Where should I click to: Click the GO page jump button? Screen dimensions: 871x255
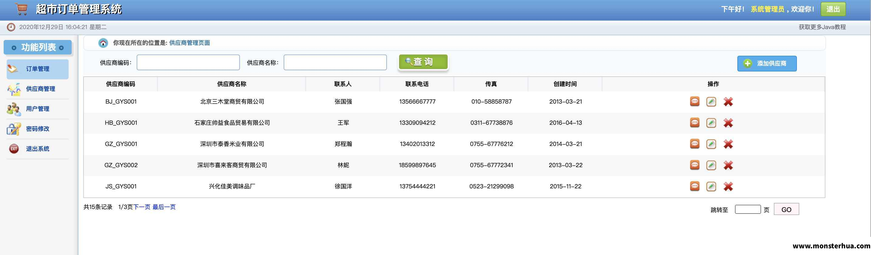(x=787, y=209)
